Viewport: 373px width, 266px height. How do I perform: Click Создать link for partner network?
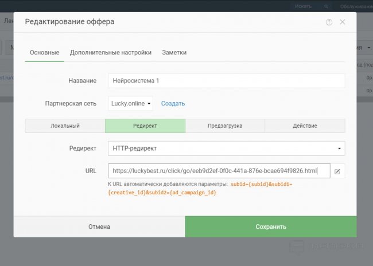point(173,104)
